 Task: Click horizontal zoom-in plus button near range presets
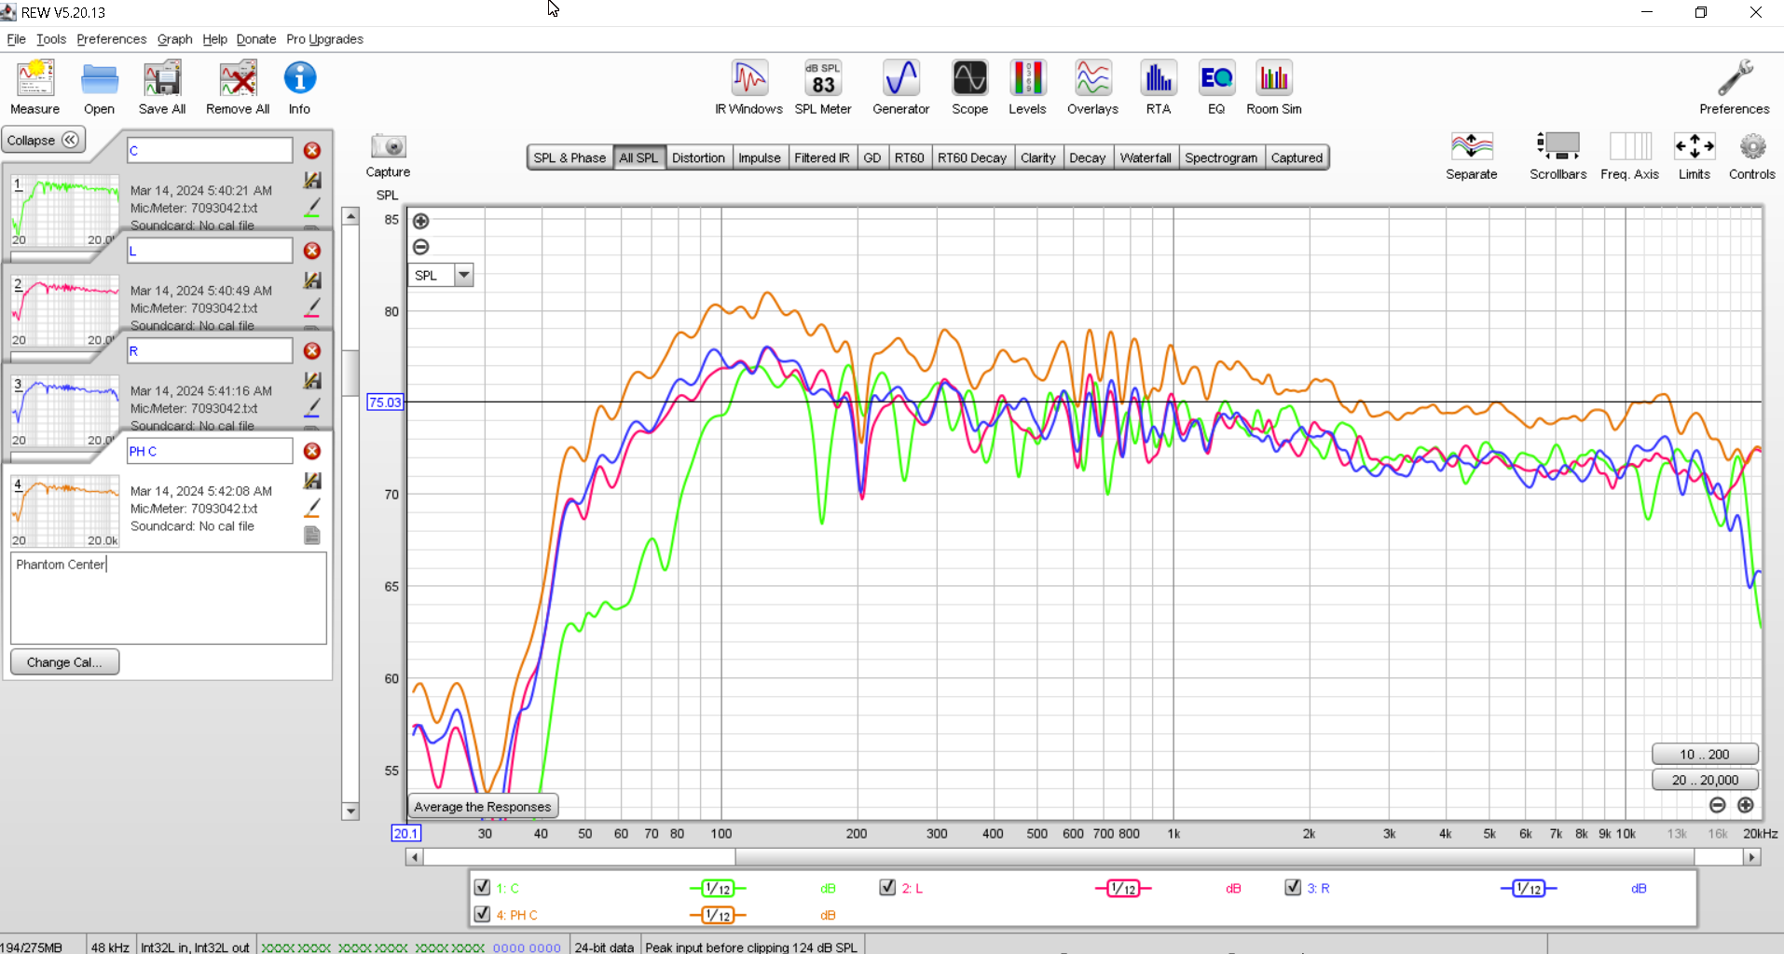tap(1746, 805)
